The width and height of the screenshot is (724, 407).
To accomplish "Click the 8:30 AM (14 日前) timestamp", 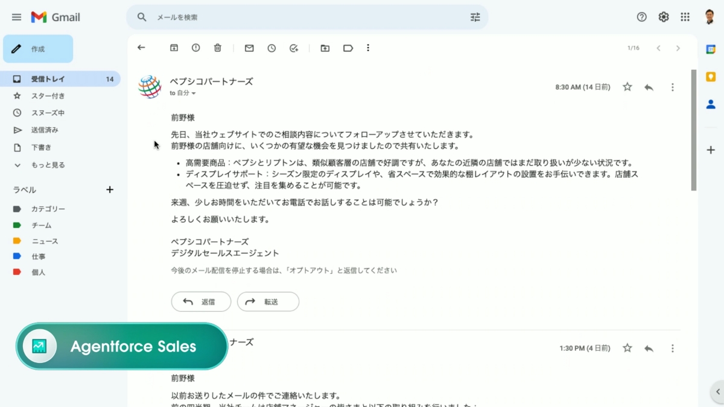I will [583, 87].
